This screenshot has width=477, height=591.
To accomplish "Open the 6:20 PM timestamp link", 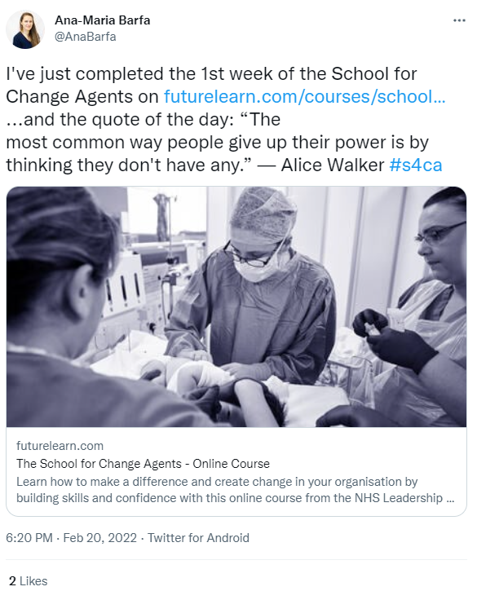I will (29, 537).
